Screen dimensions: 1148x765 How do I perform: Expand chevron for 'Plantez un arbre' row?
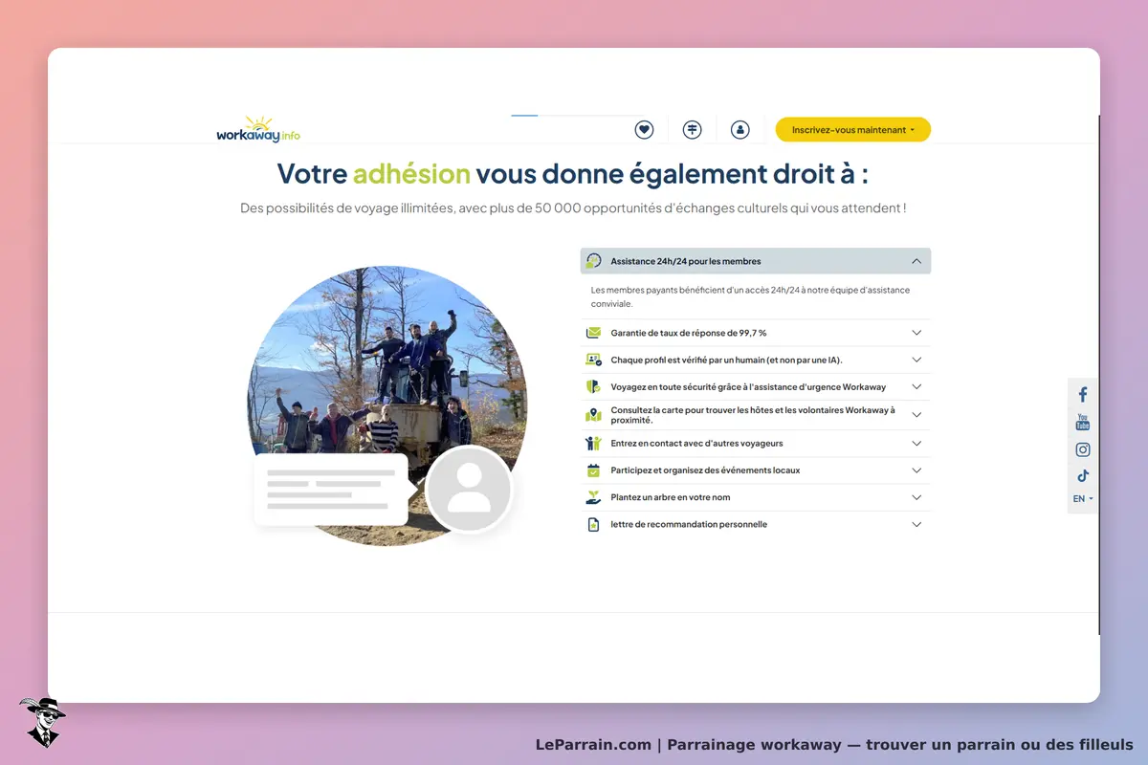916,497
